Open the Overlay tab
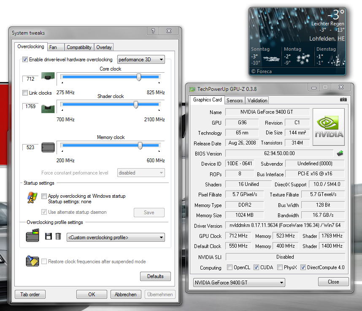Viewport: 362px width, 311px height. coord(104,47)
